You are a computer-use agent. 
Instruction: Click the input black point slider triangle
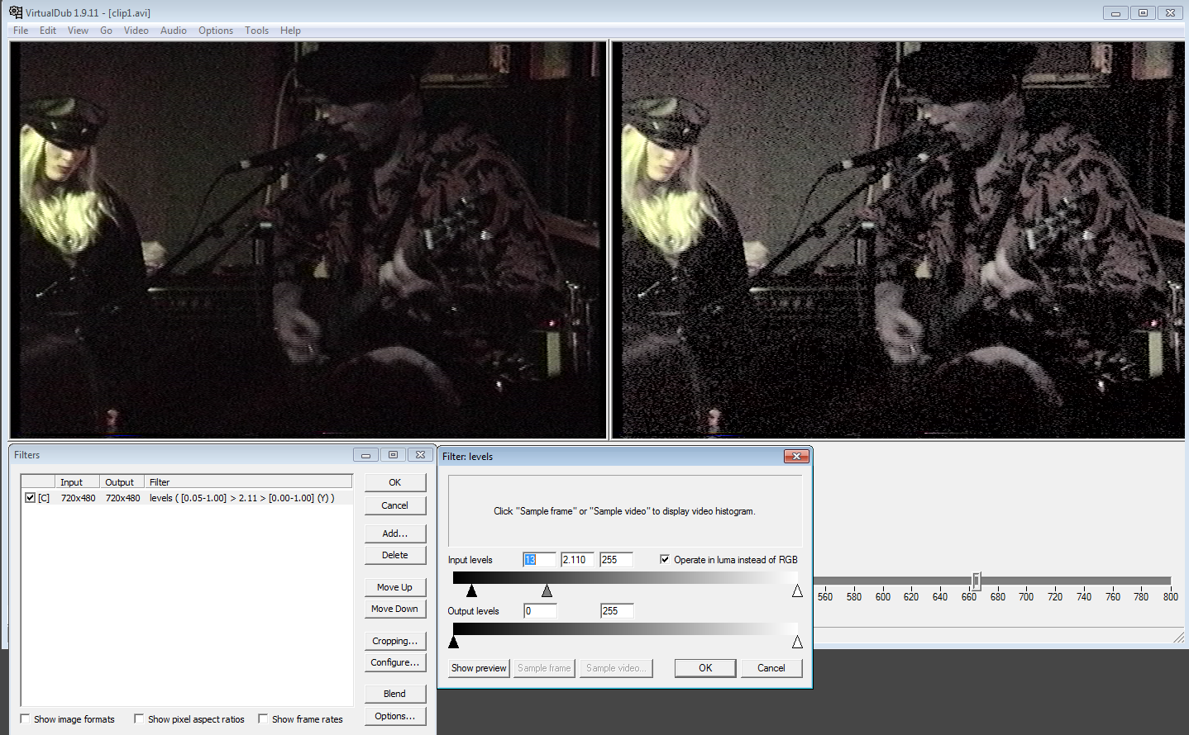tap(471, 590)
